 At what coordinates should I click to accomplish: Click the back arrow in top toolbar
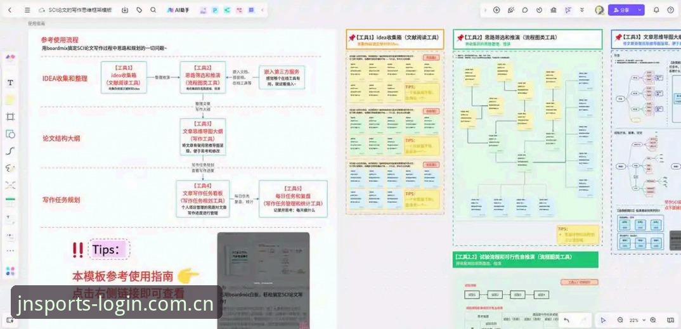10,10
